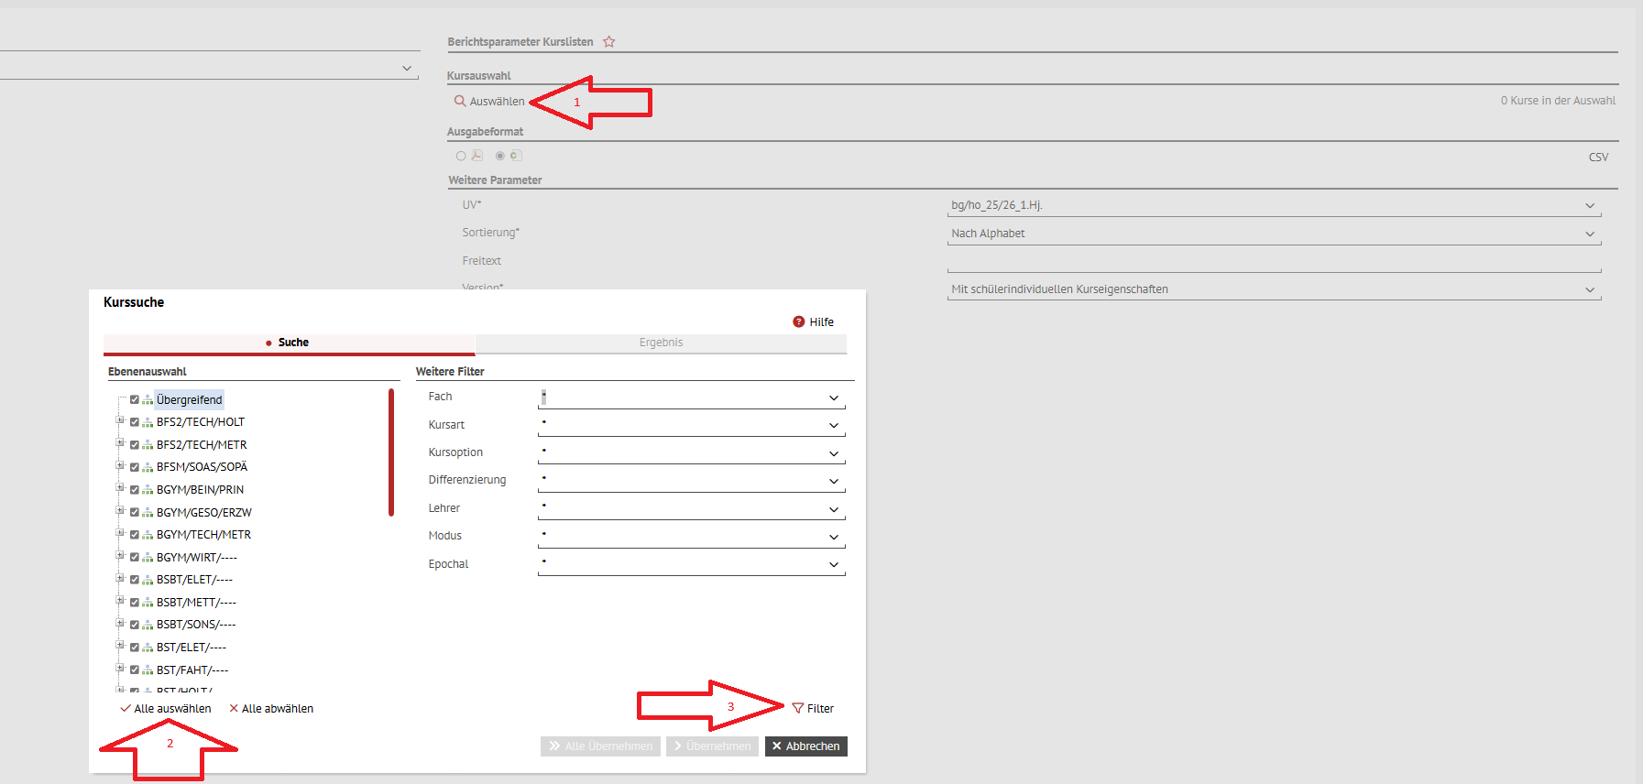Screen dimensions: 1643x784
Task: Toggle the BGYM/WIRT/---- checkbox
Action: click(135, 558)
